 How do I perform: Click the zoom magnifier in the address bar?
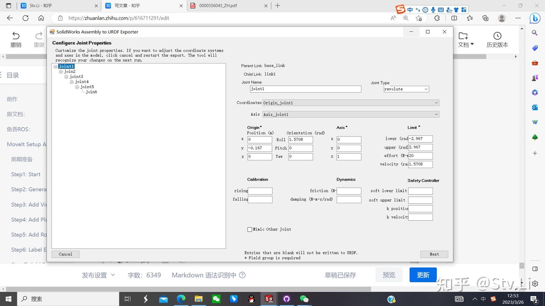406,18
